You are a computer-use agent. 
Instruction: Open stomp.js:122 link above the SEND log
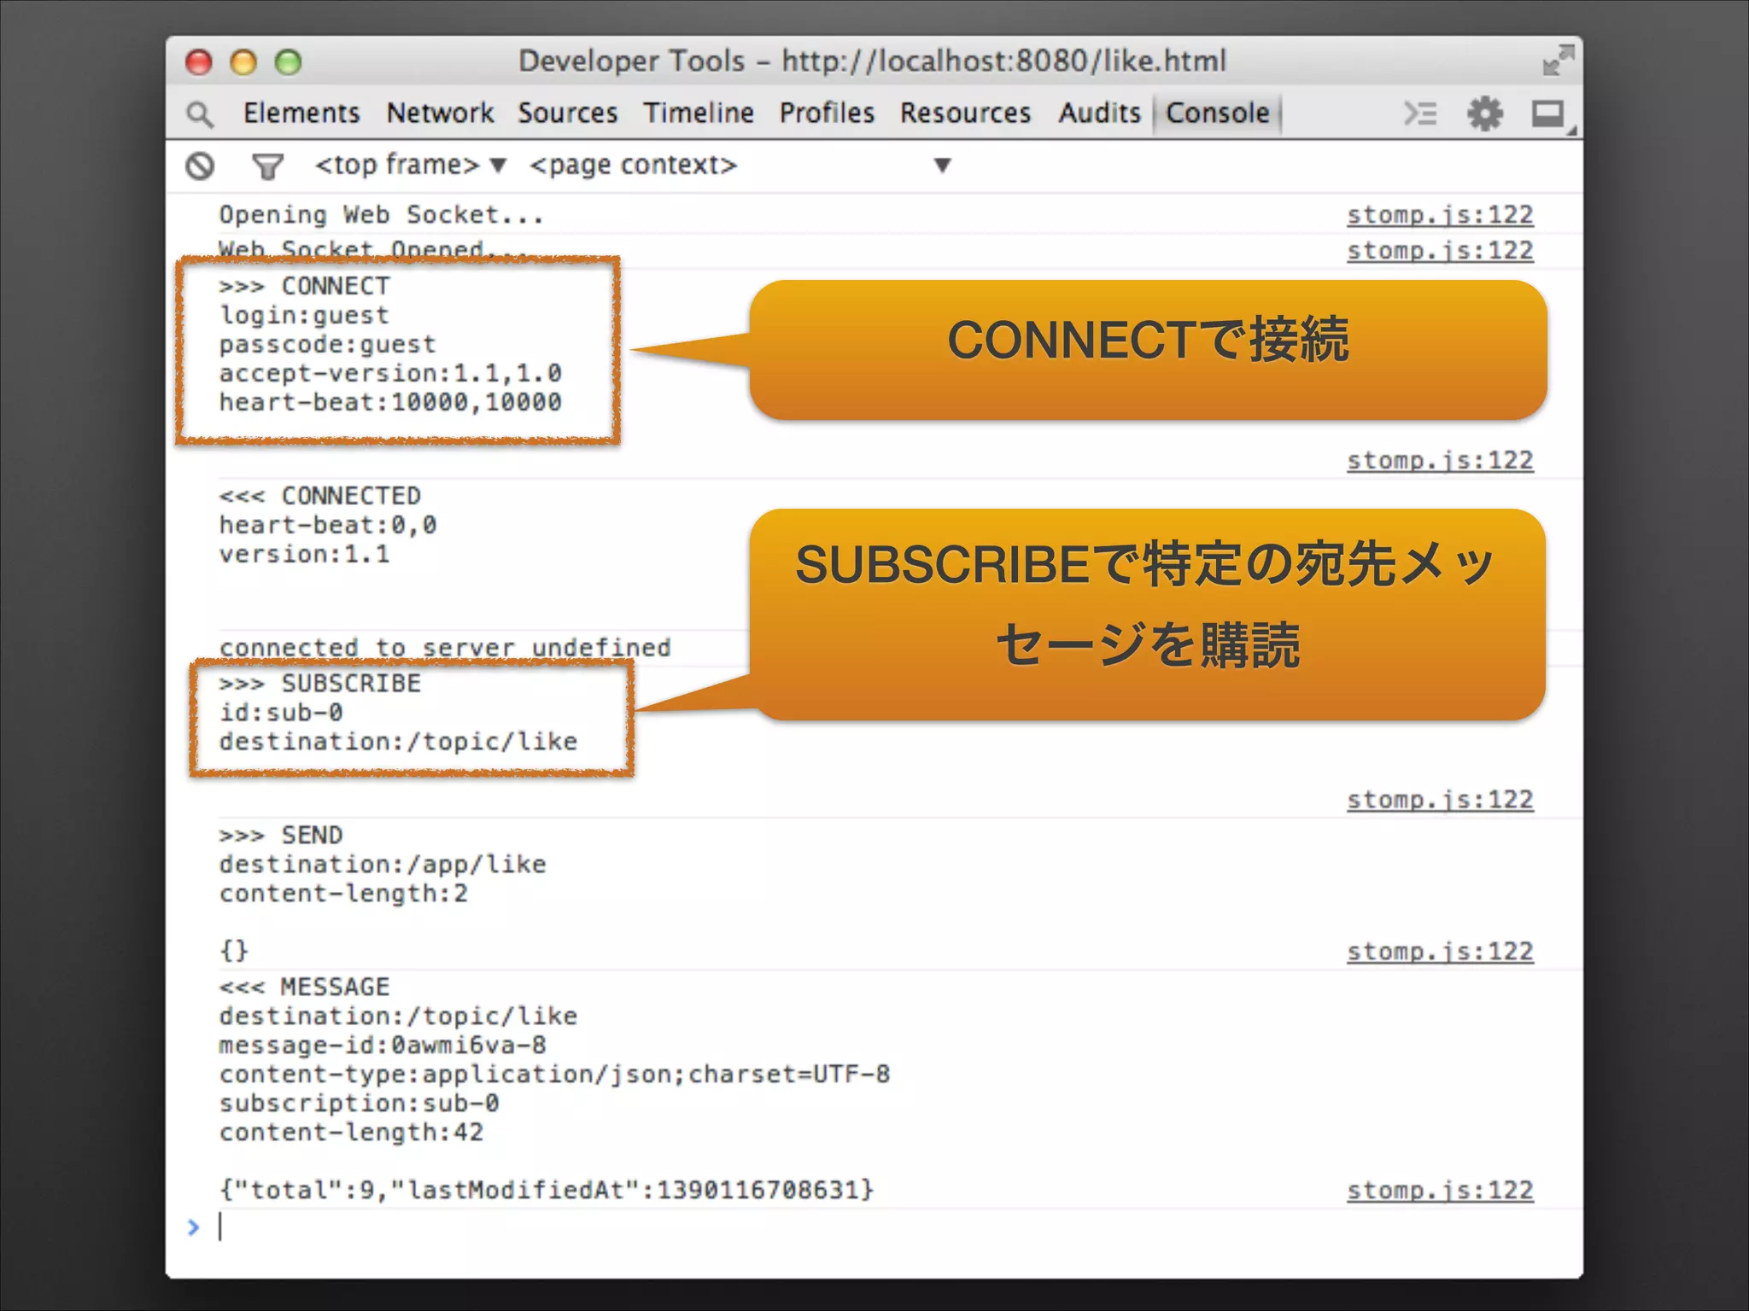(x=1440, y=800)
